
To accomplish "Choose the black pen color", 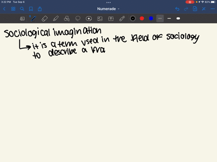I will click(133, 18).
